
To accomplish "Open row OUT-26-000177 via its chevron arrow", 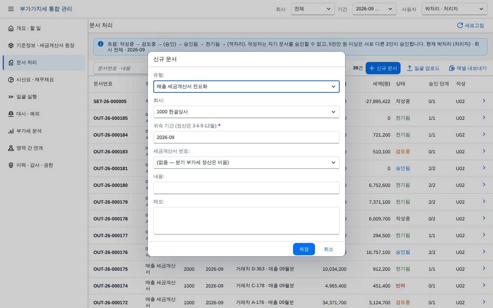I will (x=484, y=235).
